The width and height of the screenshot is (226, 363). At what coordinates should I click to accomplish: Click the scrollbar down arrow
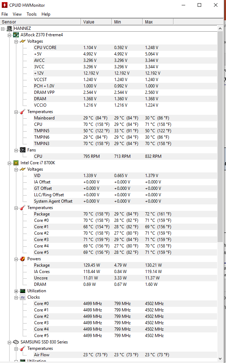(x=220, y=359)
